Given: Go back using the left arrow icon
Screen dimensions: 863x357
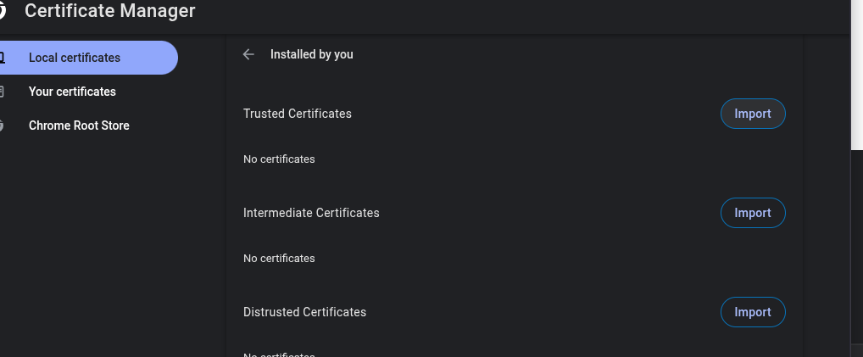Looking at the screenshot, I should (248, 54).
